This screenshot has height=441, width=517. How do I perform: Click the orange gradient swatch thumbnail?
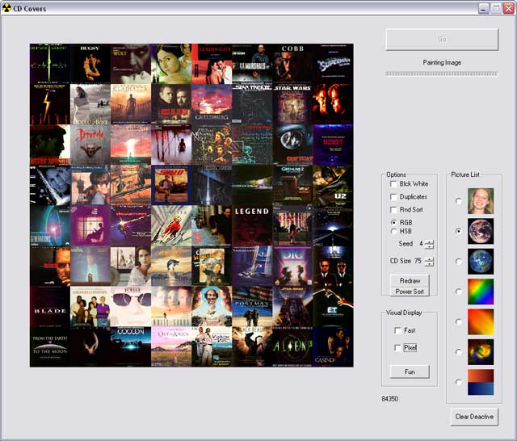[481, 321]
